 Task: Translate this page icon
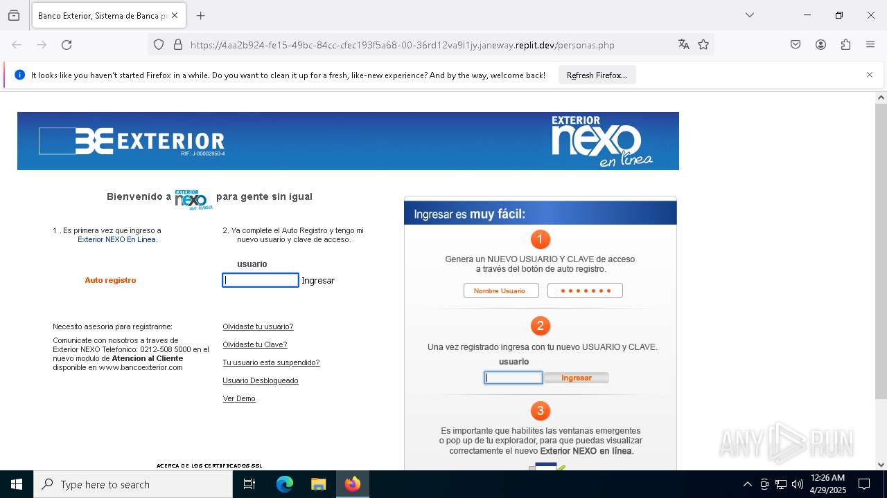pyautogui.click(x=684, y=45)
